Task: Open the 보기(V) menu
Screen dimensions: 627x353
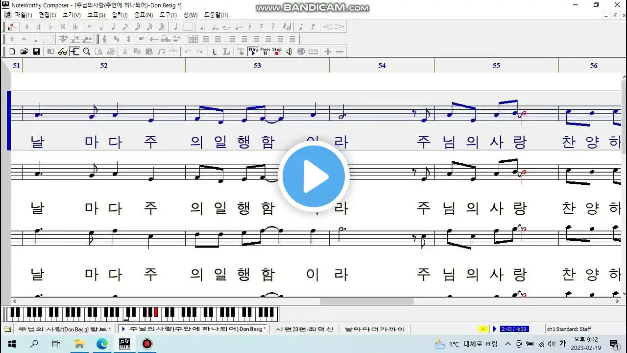Action: pos(72,15)
